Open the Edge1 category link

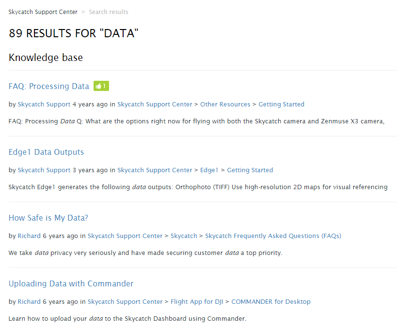pyautogui.click(x=209, y=170)
